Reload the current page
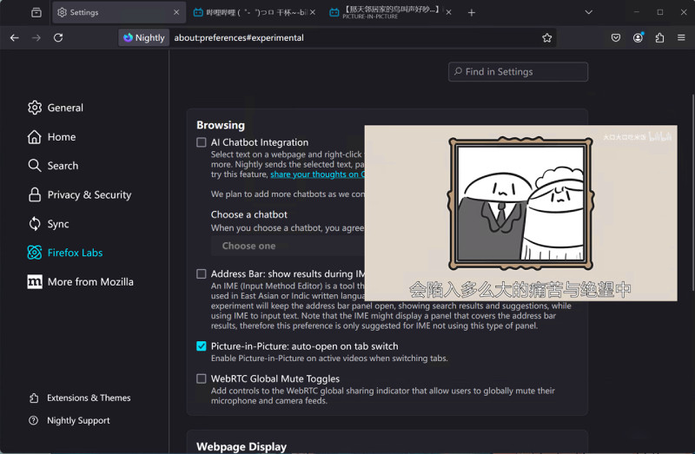 58,37
